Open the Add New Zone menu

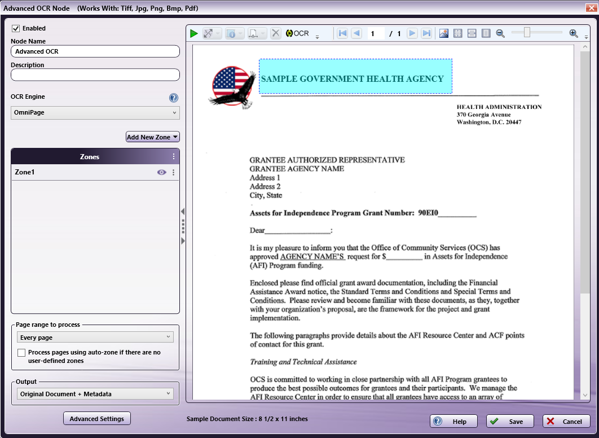click(152, 137)
